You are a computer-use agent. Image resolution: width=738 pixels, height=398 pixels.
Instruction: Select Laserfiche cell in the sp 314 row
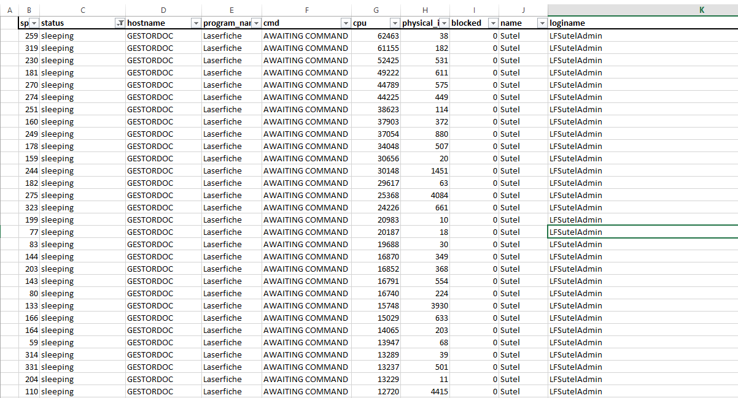pyautogui.click(x=231, y=354)
